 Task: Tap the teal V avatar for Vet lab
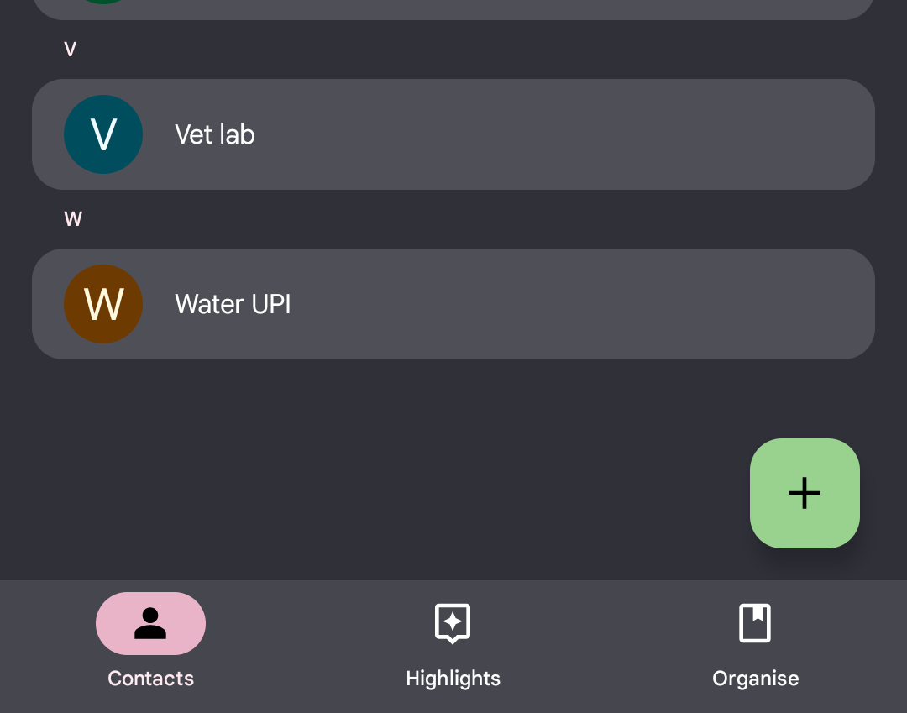click(103, 134)
